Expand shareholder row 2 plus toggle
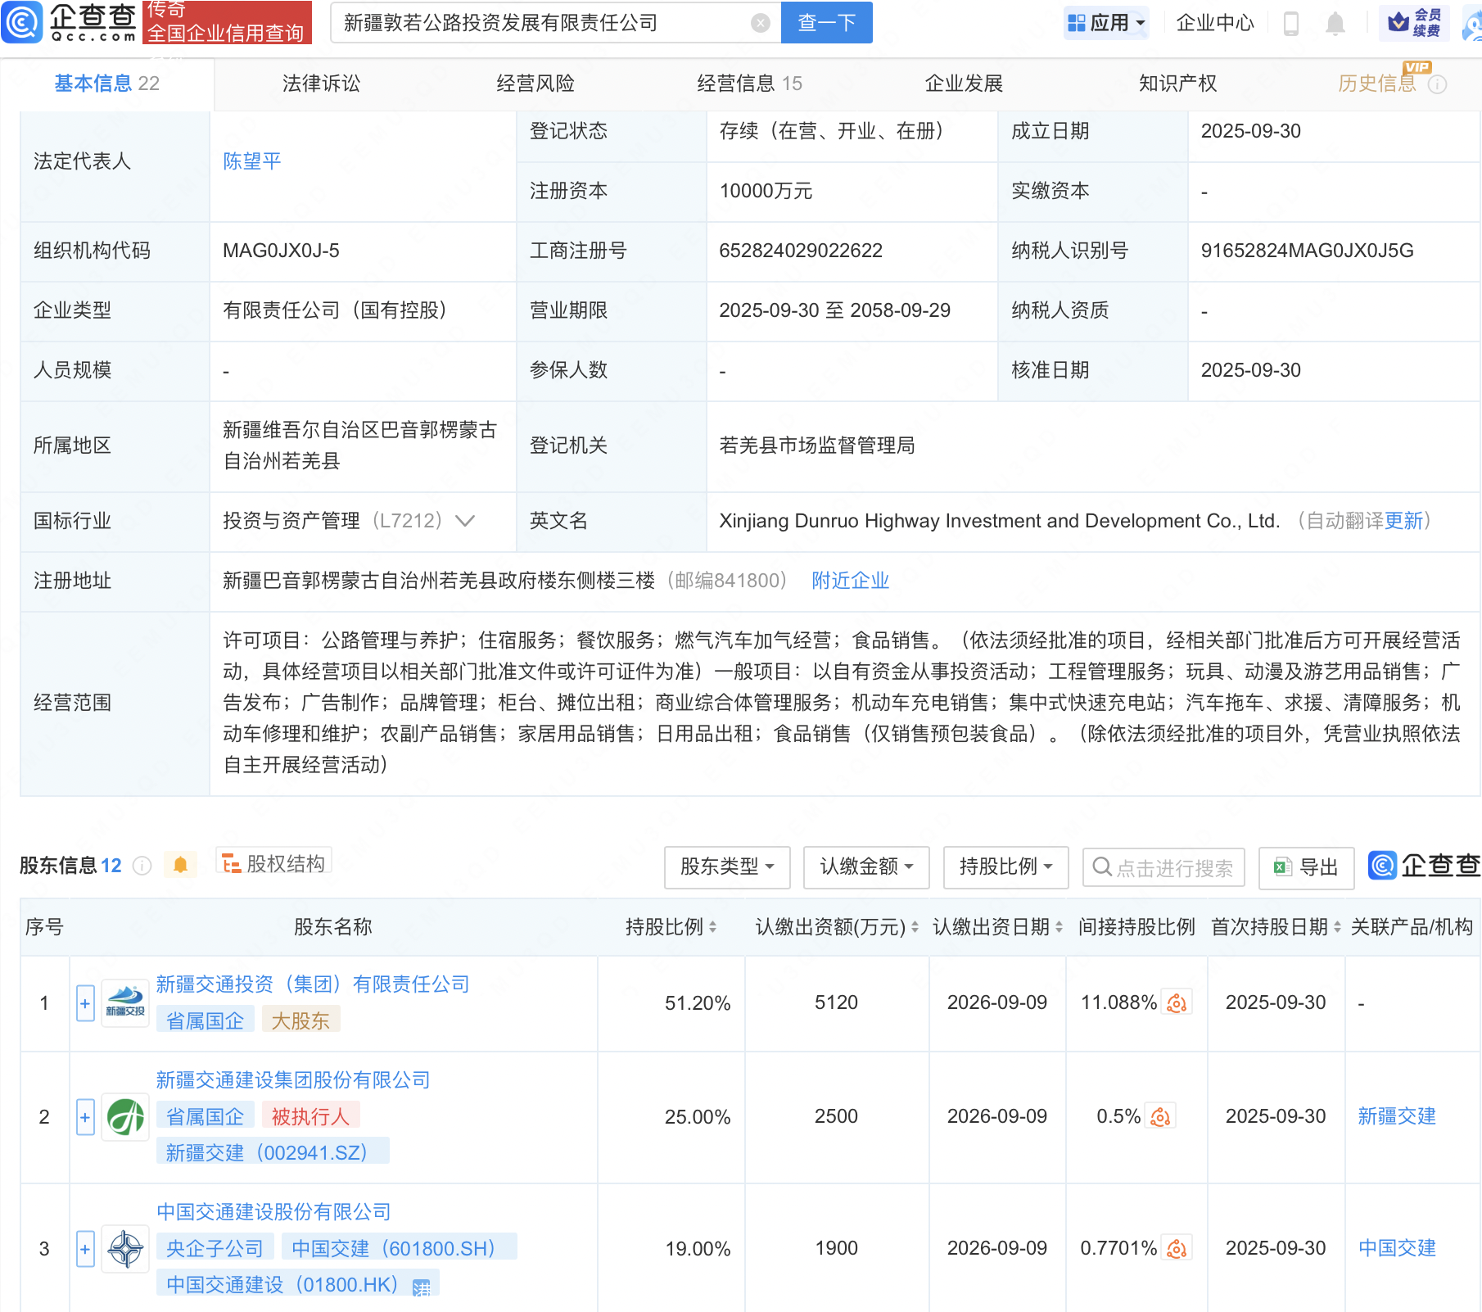Screen dimensions: 1482x1312 pos(85,1117)
